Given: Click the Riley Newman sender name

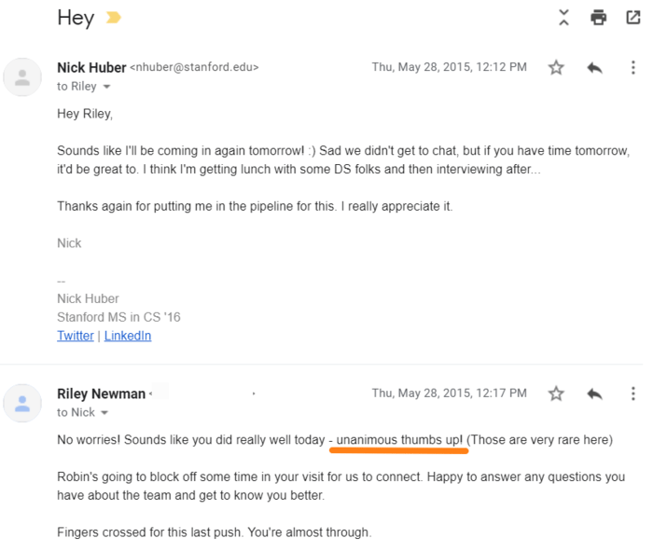Looking at the screenshot, I should point(101,393).
